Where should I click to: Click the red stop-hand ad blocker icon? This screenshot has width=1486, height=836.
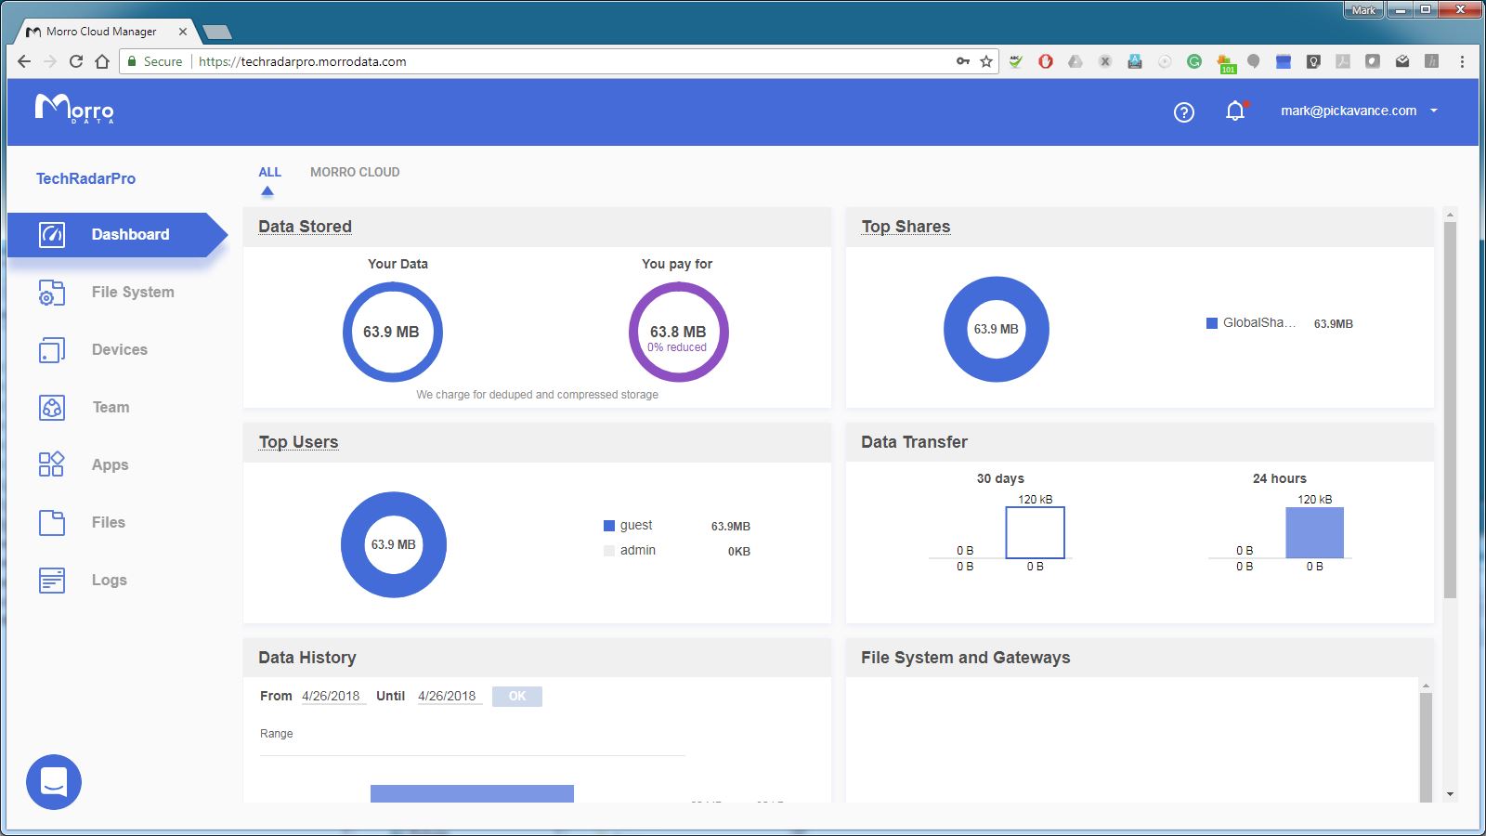pyautogui.click(x=1046, y=61)
